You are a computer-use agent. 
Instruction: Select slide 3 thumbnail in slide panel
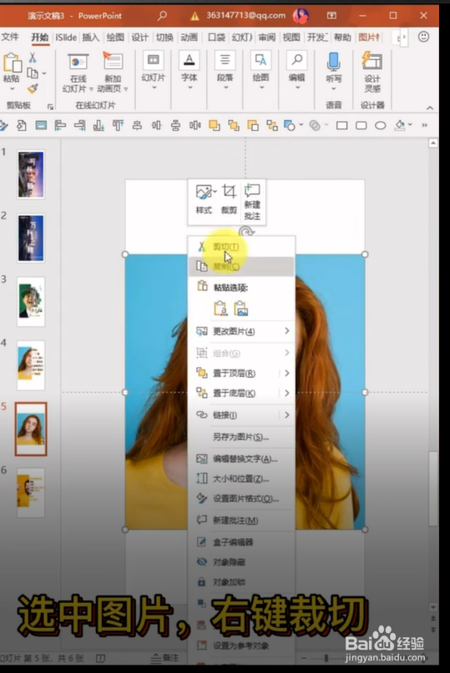click(x=31, y=301)
